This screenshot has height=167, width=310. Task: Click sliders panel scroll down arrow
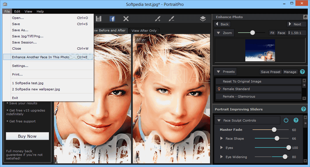point(306,161)
